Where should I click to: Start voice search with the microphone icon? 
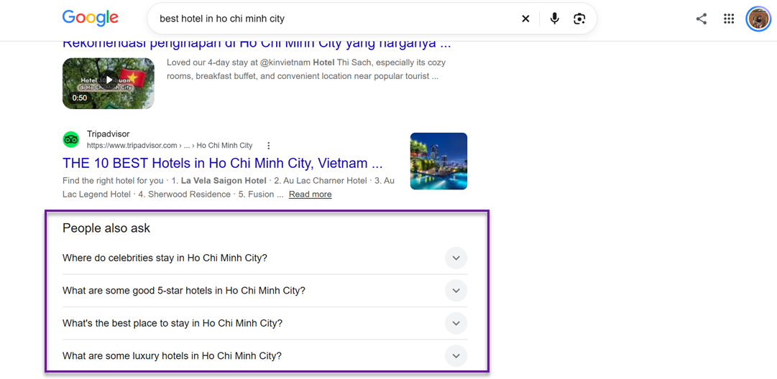554,19
